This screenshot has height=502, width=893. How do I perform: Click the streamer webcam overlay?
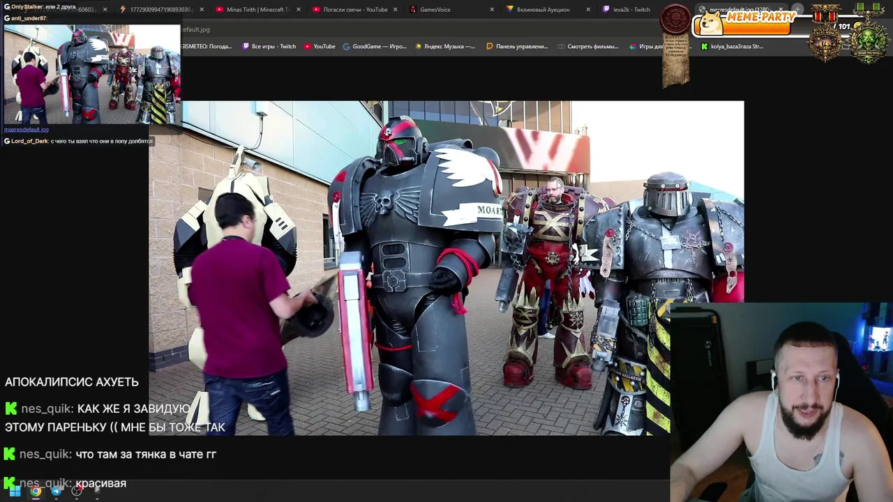pyautogui.click(x=781, y=402)
